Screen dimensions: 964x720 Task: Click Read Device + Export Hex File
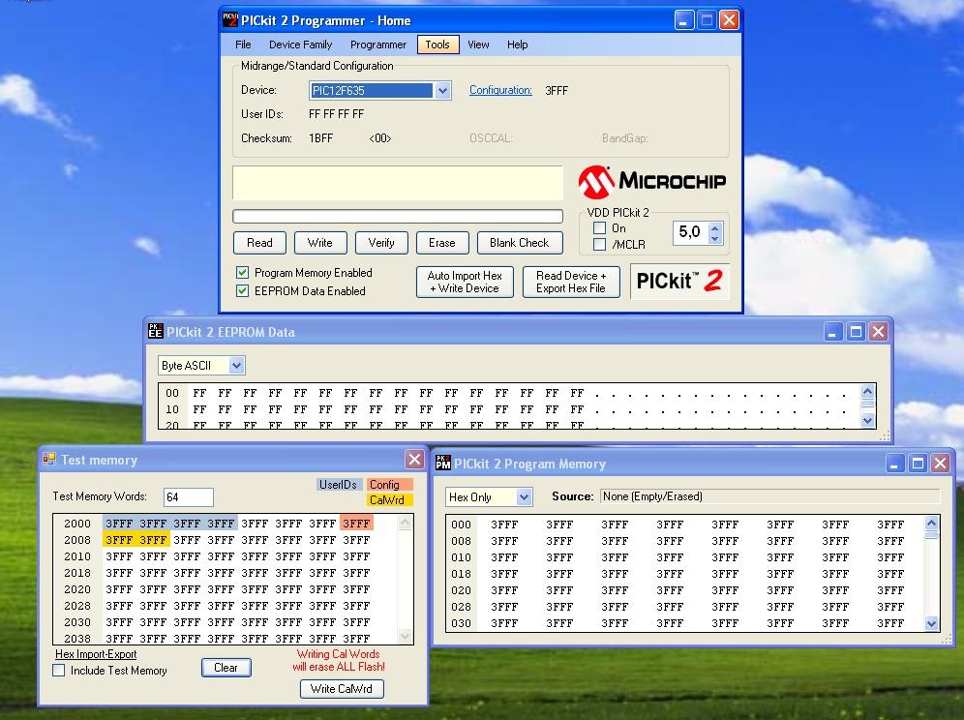tap(571, 282)
